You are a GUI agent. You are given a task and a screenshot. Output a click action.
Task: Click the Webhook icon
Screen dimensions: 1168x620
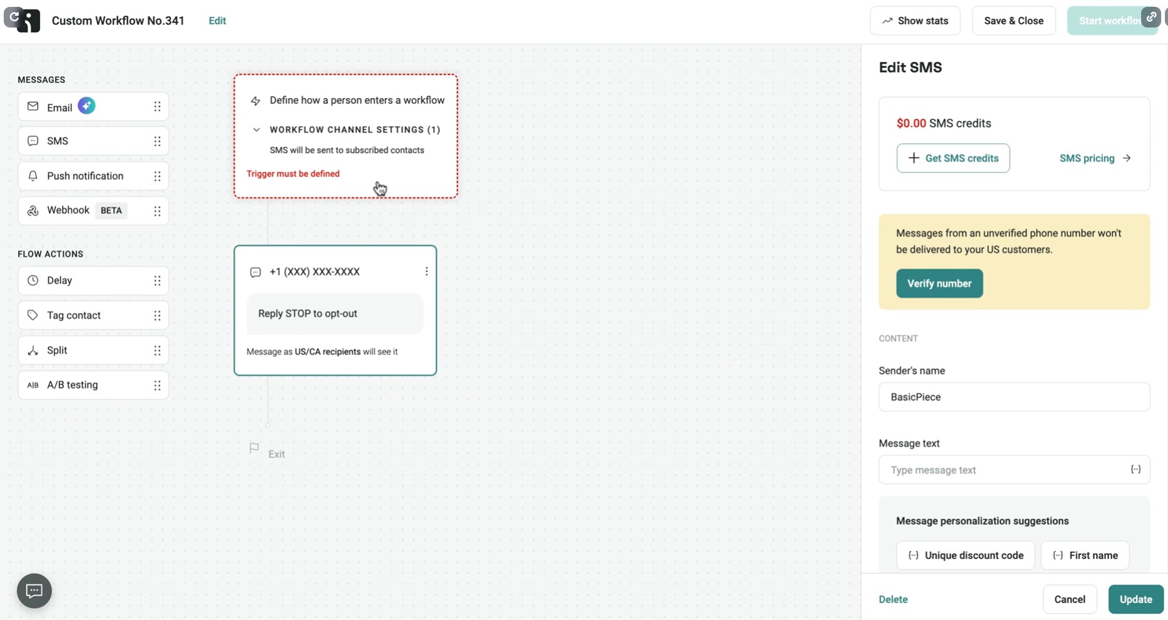tap(32, 211)
